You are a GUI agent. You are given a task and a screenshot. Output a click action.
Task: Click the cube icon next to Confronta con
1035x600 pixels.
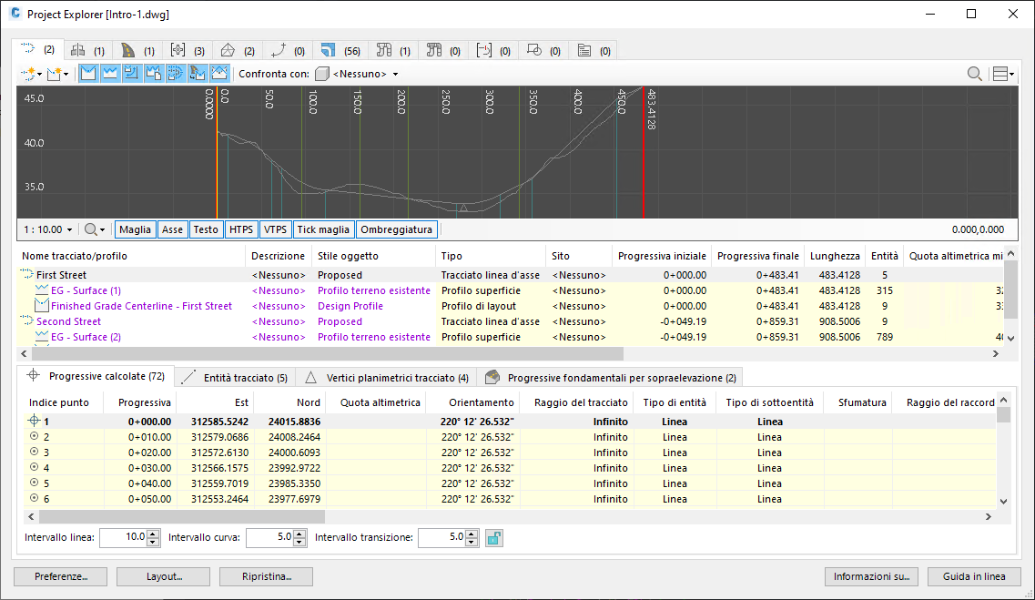tap(324, 74)
